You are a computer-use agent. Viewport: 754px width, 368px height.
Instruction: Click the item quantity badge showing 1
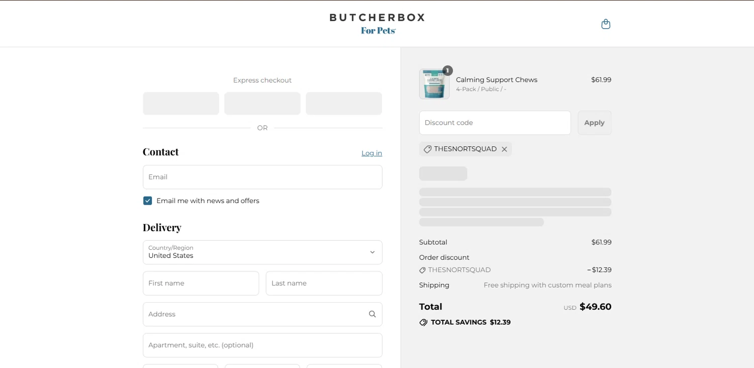click(x=447, y=70)
